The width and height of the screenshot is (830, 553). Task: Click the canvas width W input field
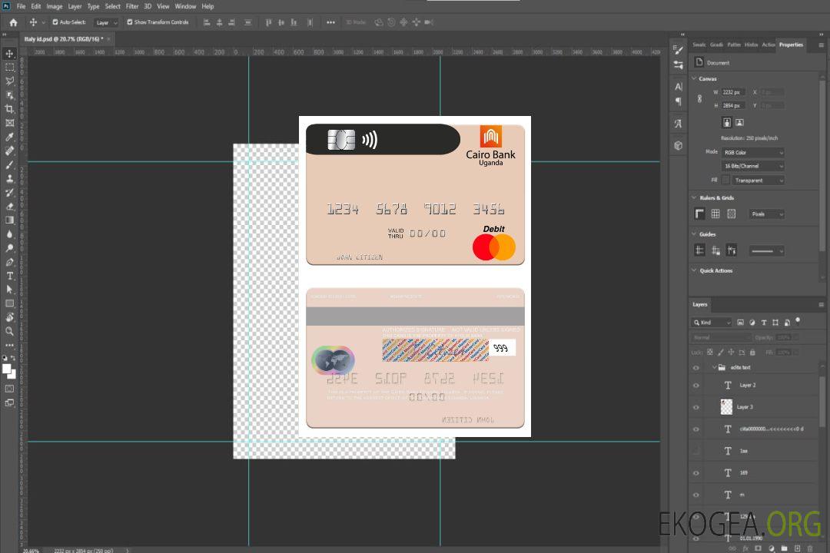(x=732, y=92)
